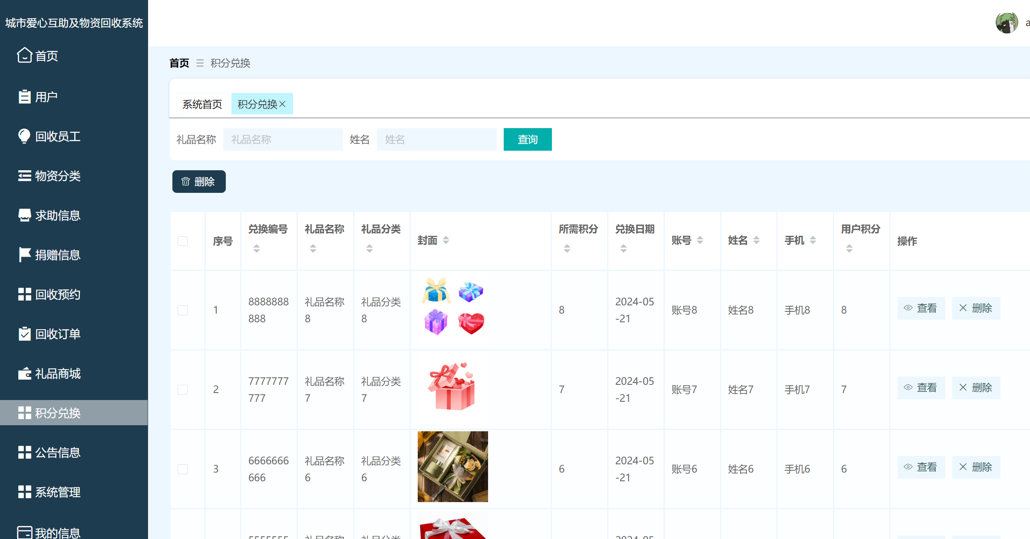Open 用户 management via its sidebar icon
Viewport: 1030px width, 539px height.
(24, 96)
